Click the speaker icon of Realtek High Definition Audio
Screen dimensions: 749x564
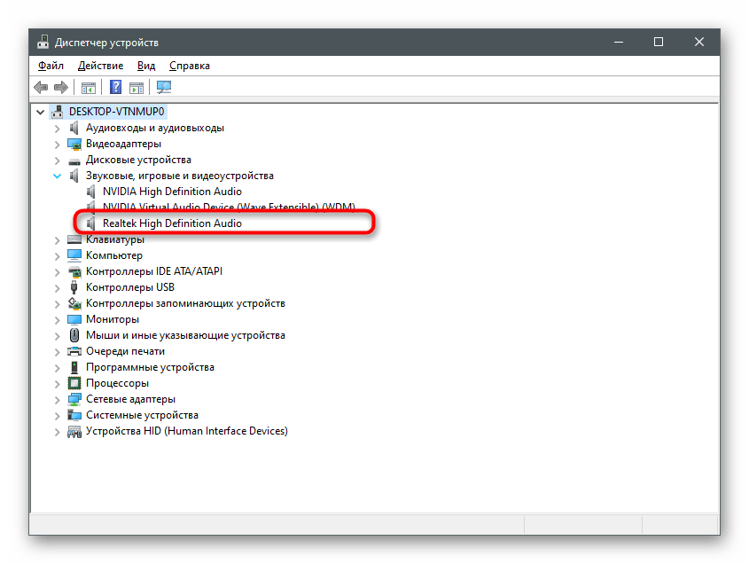90,223
